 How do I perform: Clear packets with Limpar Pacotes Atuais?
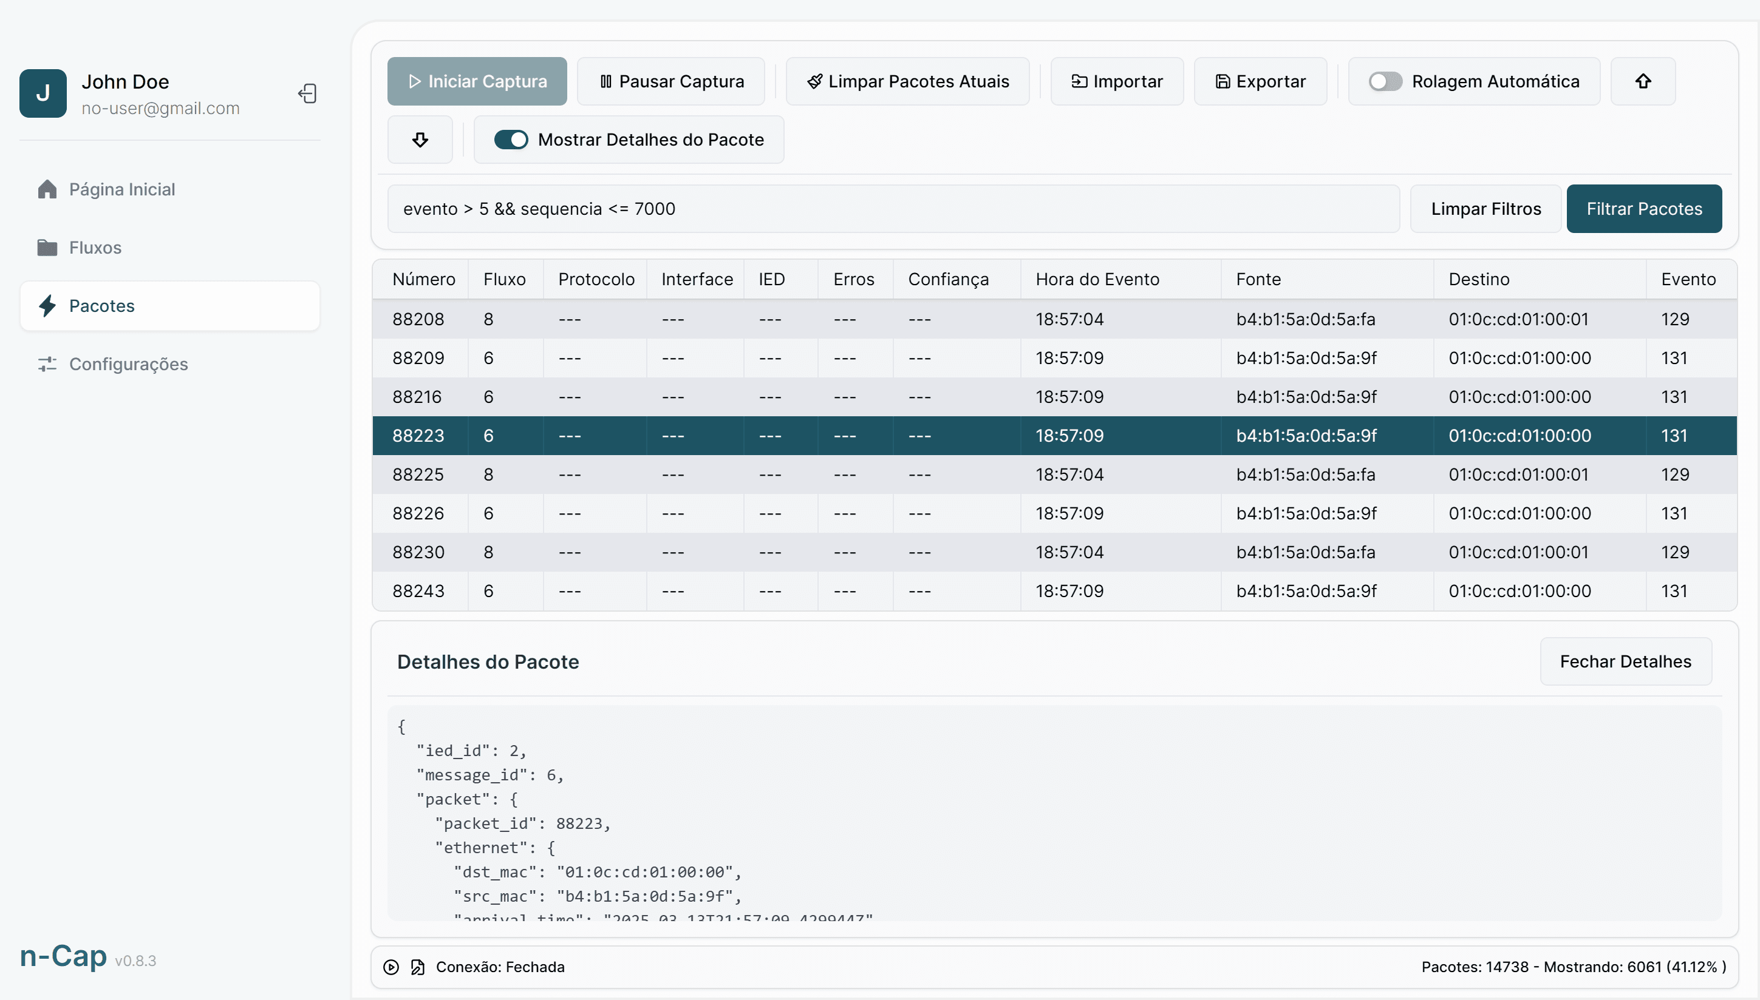907,81
